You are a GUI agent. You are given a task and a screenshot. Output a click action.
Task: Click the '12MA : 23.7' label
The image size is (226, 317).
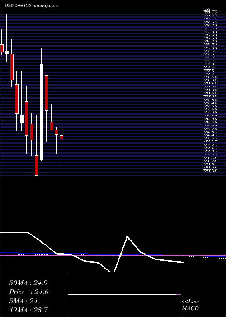(28, 310)
